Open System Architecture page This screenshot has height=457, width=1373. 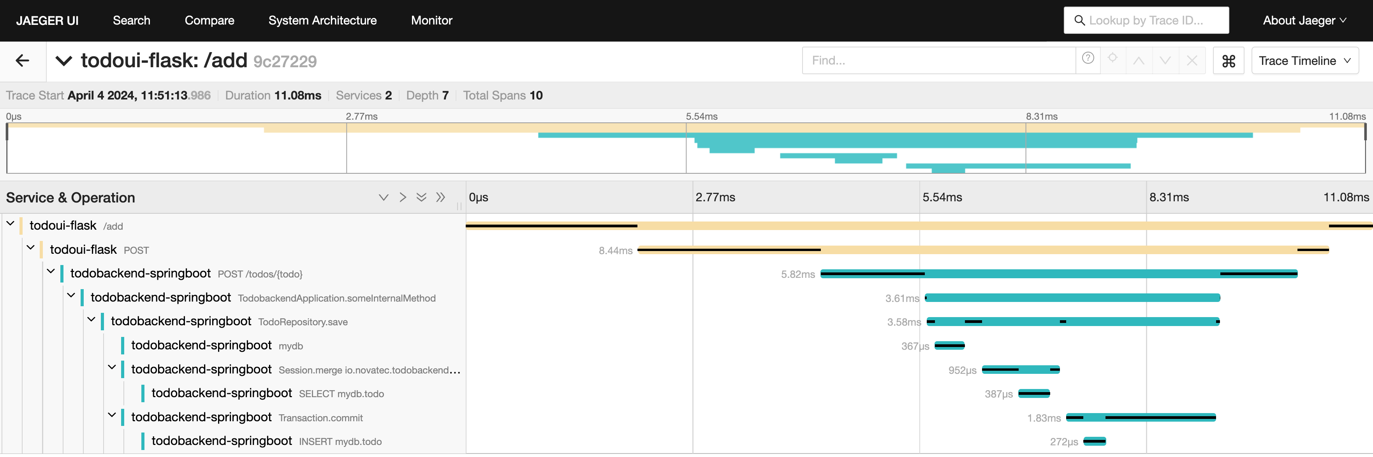[322, 20]
